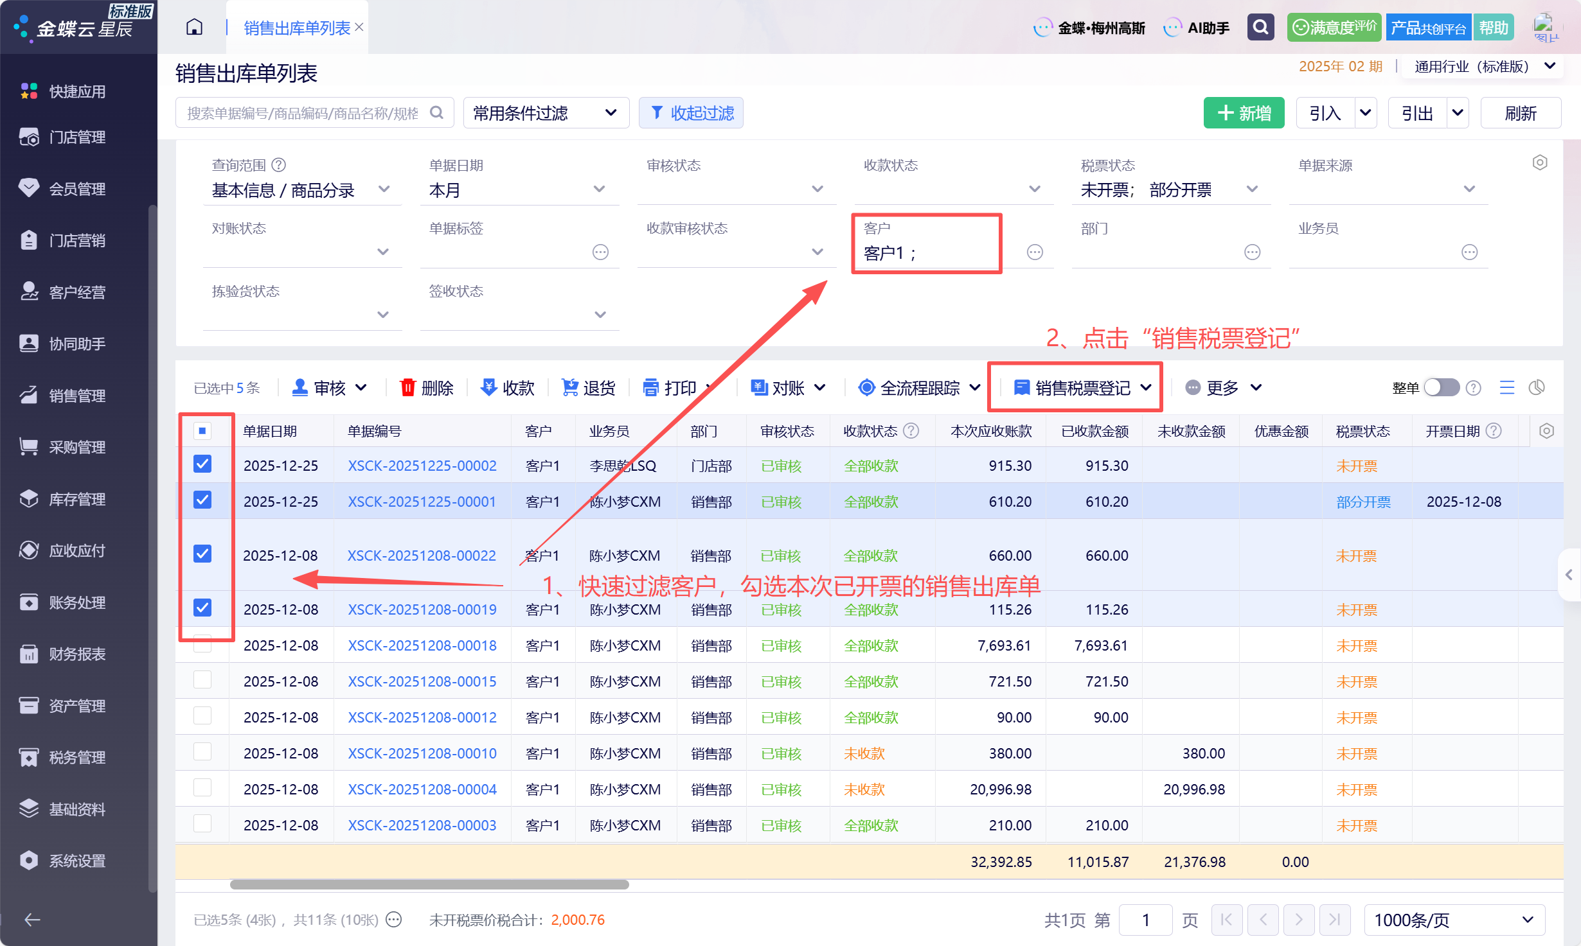The height and width of the screenshot is (946, 1581).
Task: Open order link XSCK-20251208-00004
Action: tap(422, 789)
